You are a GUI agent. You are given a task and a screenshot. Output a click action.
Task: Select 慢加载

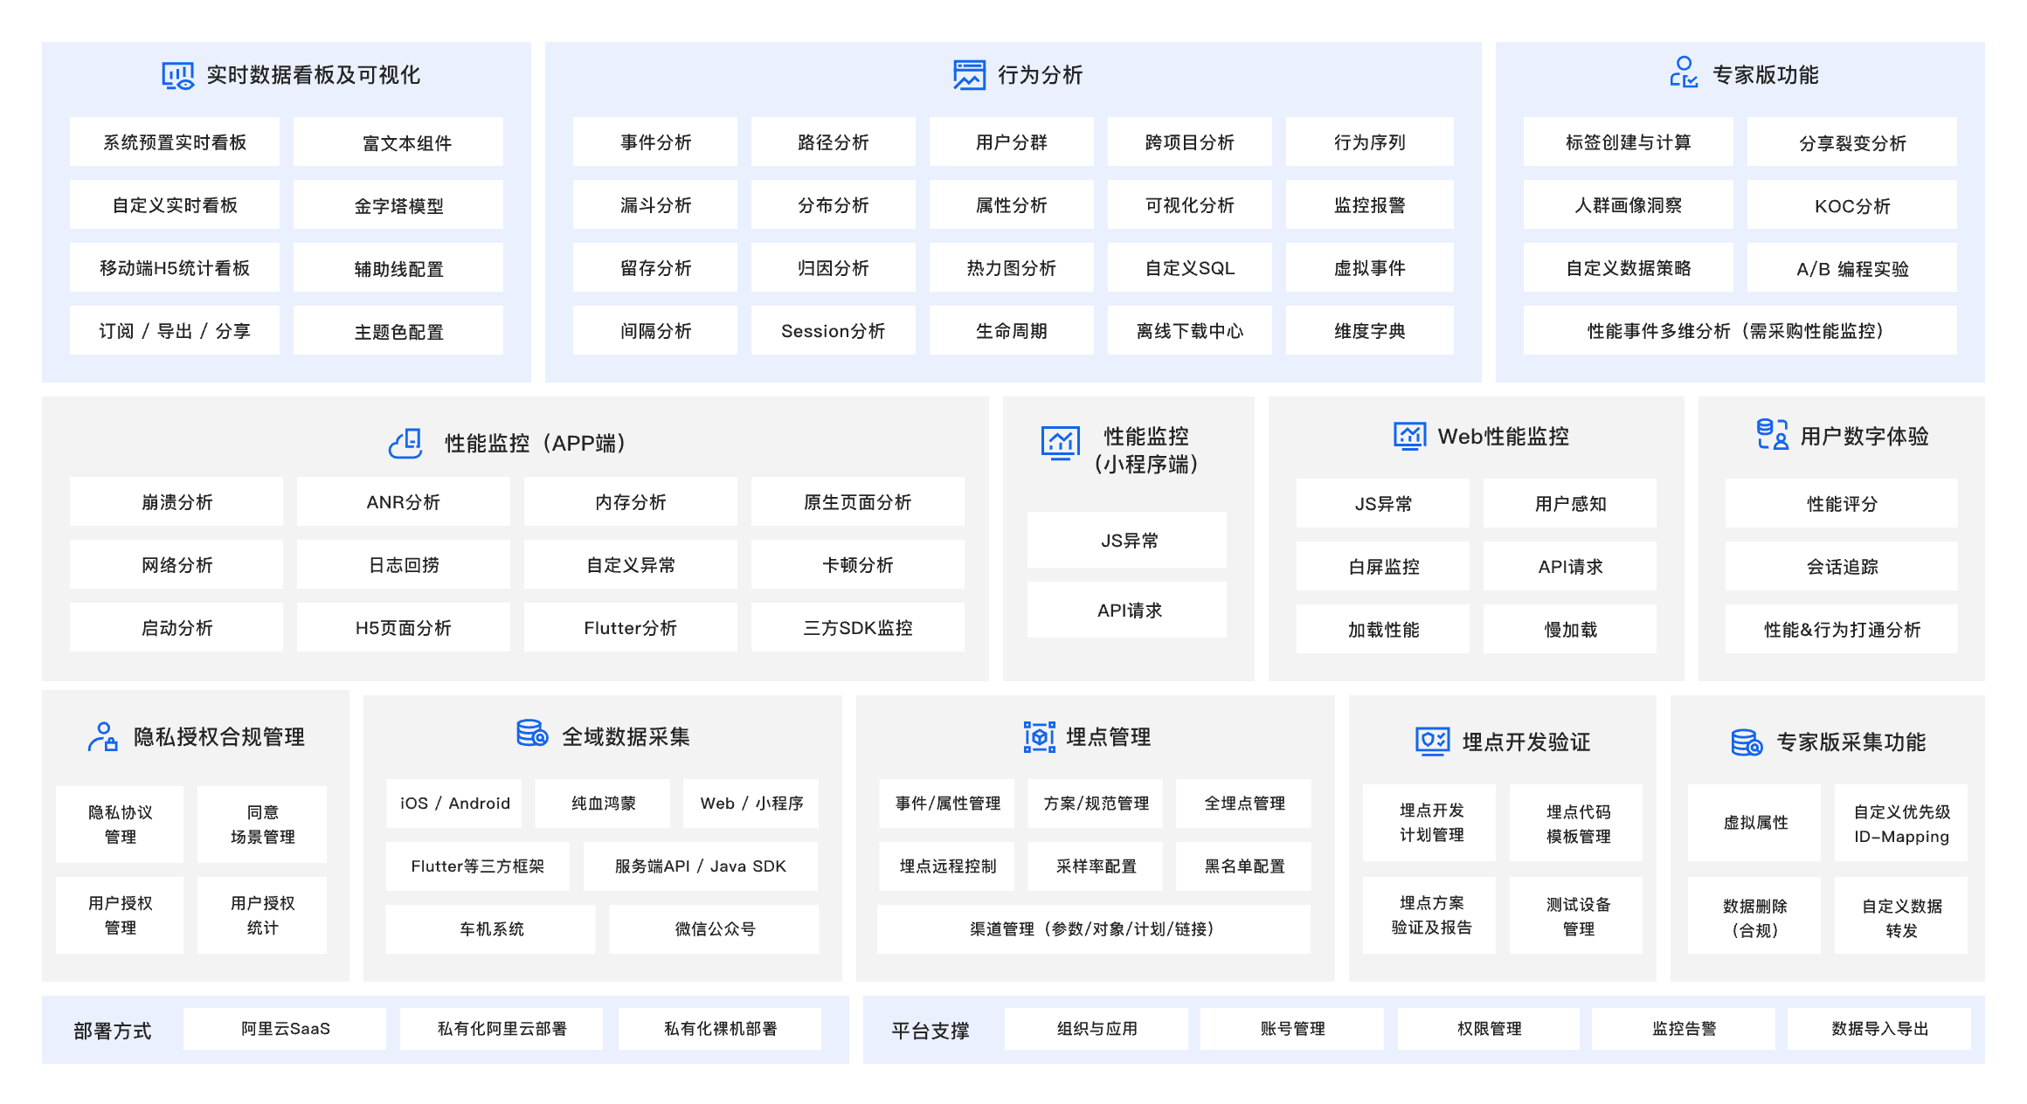[1570, 629]
